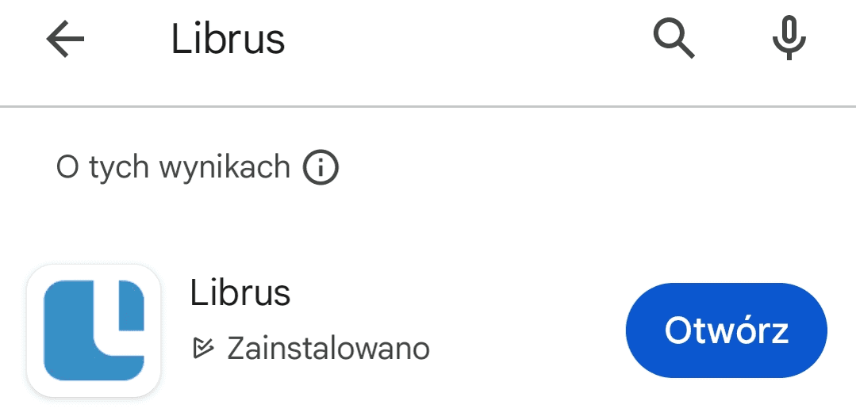The height and width of the screenshot is (420, 856).
Task: Tap the O tych wynikach label
Action: [173, 168]
